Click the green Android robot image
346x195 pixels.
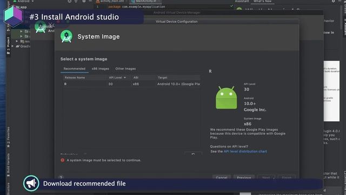226,97
